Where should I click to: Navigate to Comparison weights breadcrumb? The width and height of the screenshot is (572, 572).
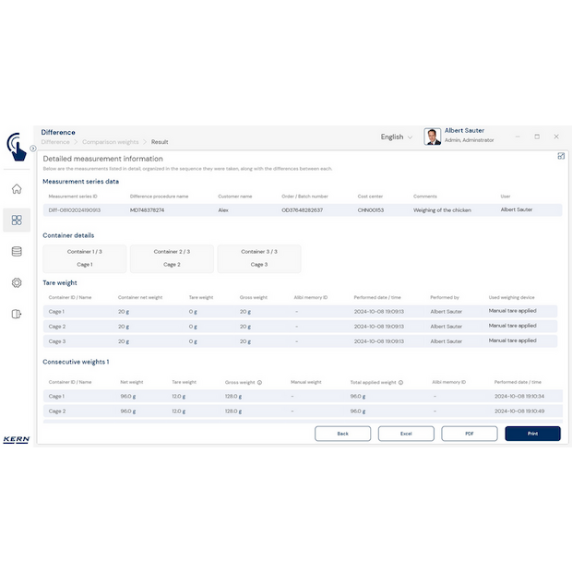coord(111,142)
